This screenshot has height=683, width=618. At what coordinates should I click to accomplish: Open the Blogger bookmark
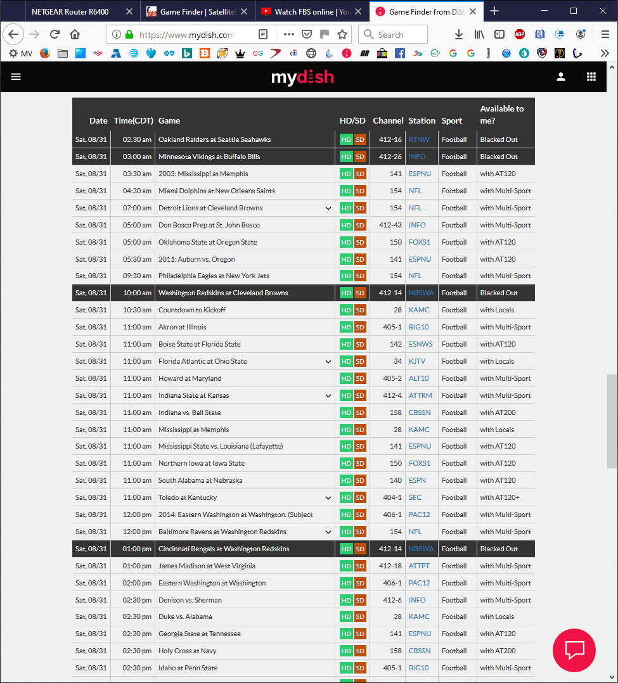tap(204, 53)
